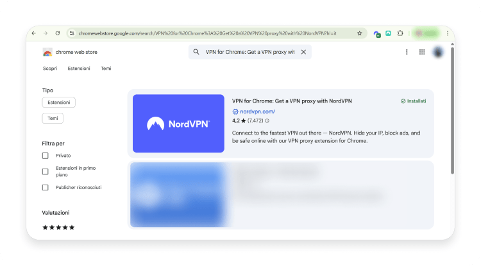Viewport: 481px width, 266px height.
Task: Tick the Publisher riconosciuti checkbox
Action: pos(46,188)
